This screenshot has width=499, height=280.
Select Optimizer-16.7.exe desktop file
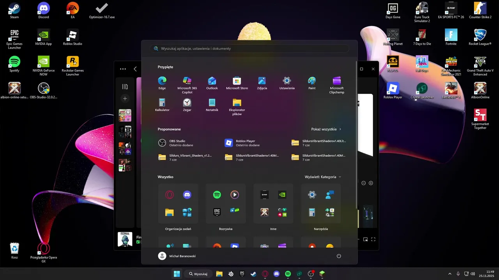pyautogui.click(x=102, y=10)
